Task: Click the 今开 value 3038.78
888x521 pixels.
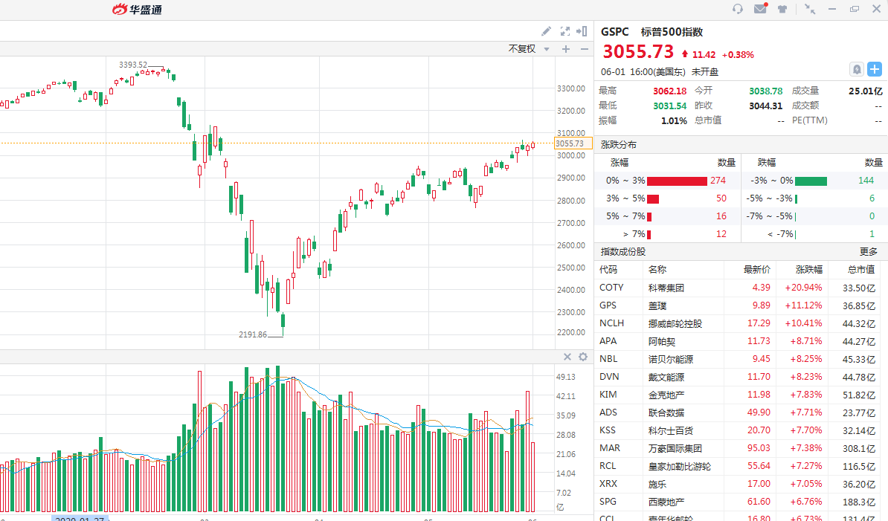Action: [x=766, y=91]
